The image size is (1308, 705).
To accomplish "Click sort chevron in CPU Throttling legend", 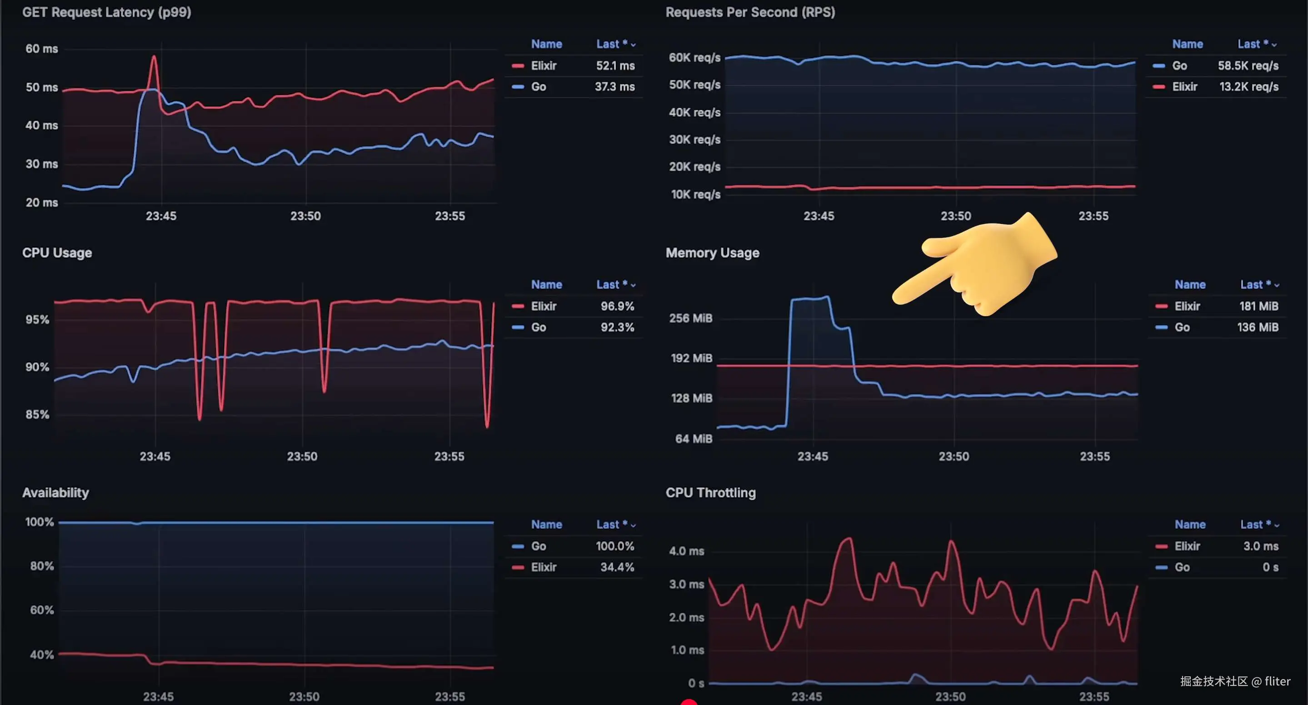I will pos(1277,525).
